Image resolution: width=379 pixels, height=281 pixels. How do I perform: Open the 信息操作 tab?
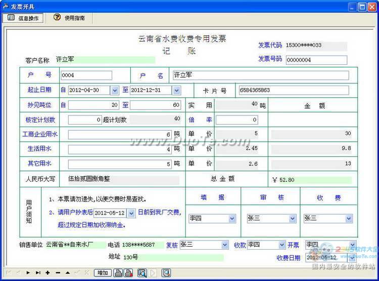23,18
